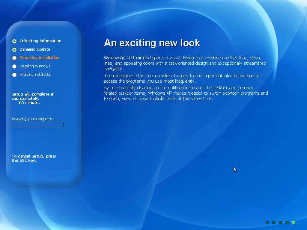Click the paragraph starting 'Windows® XP Unlimited sports'
307x230 pixels.
point(185,63)
